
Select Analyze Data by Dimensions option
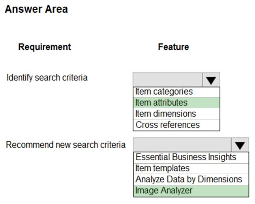point(191,180)
